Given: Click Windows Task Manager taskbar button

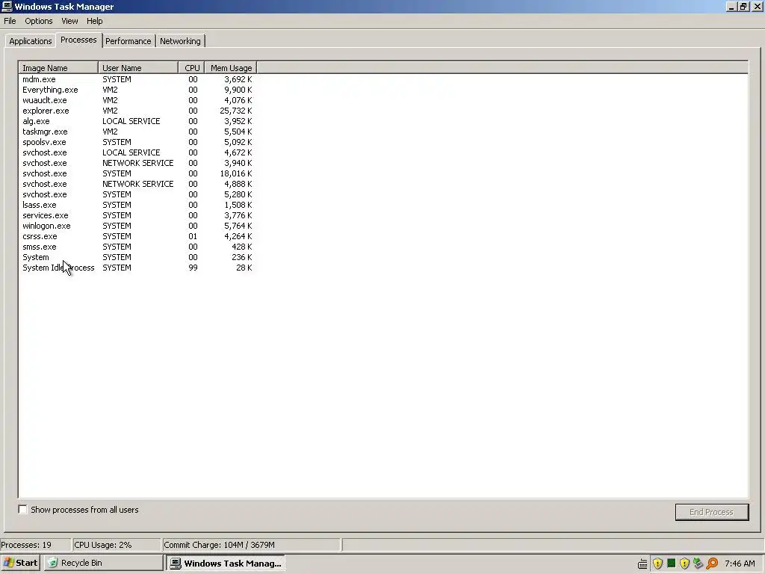Looking at the screenshot, I should coord(226,563).
